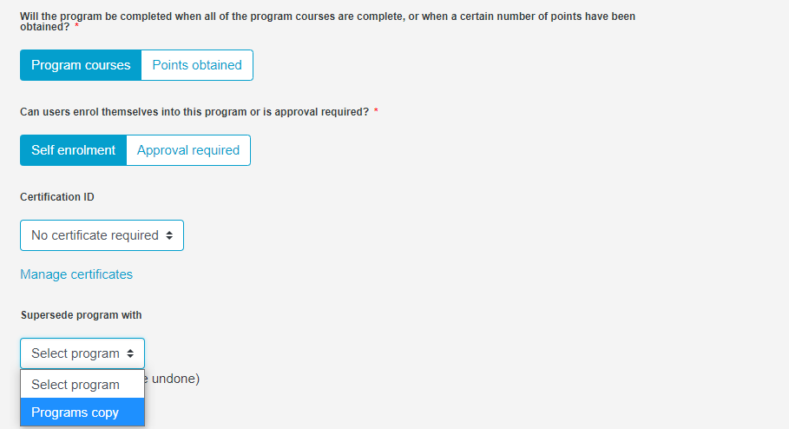Click red required asterisk after completion question
This screenshot has width=789, height=429.
(76, 27)
